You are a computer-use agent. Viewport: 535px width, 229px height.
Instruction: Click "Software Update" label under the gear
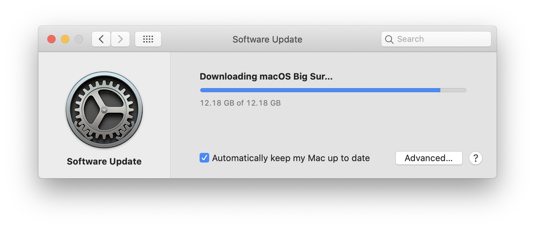click(104, 161)
